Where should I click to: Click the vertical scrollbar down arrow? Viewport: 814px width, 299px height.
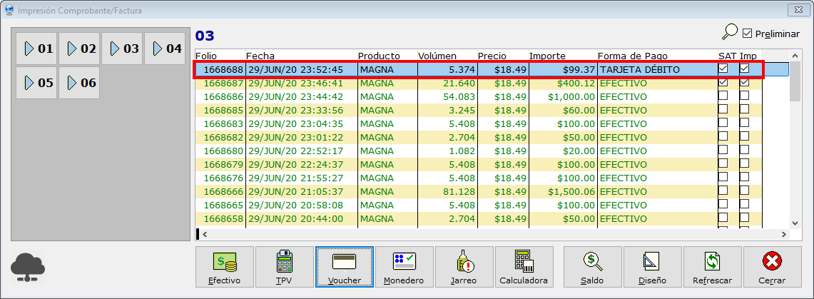tap(795, 221)
